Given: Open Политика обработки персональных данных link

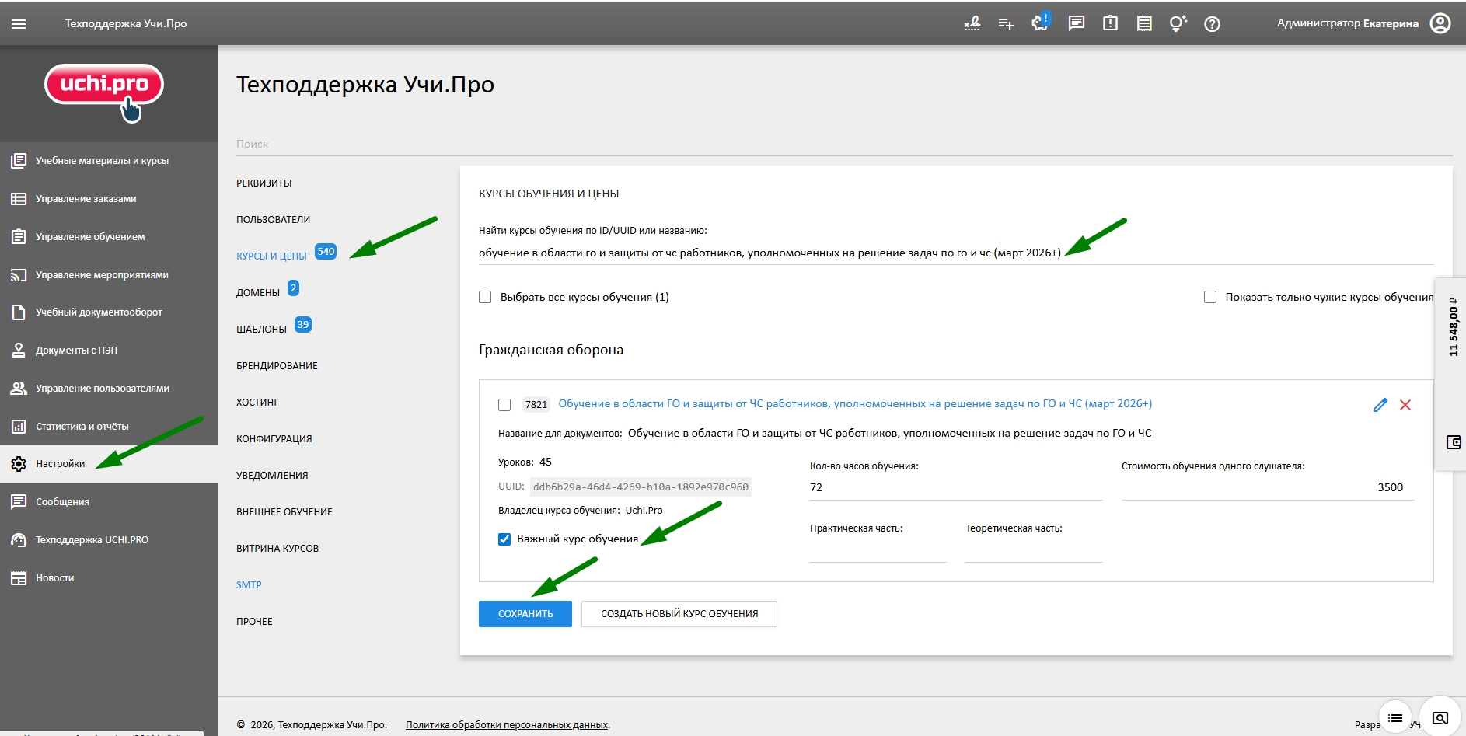Looking at the screenshot, I should point(507,725).
